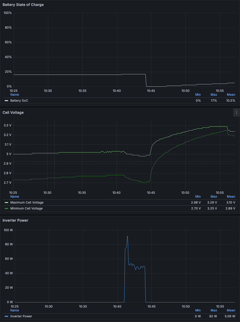Screen dimensions: 240x322
Task: Toggle Inverter Power series in legend
Action: coord(21,316)
